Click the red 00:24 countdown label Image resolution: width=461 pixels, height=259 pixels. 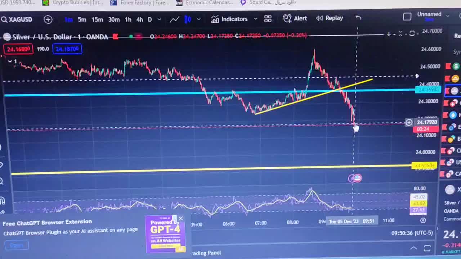click(x=425, y=129)
